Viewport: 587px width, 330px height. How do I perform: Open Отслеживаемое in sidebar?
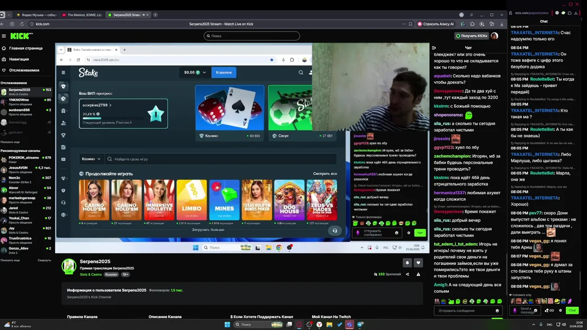pos(24,70)
